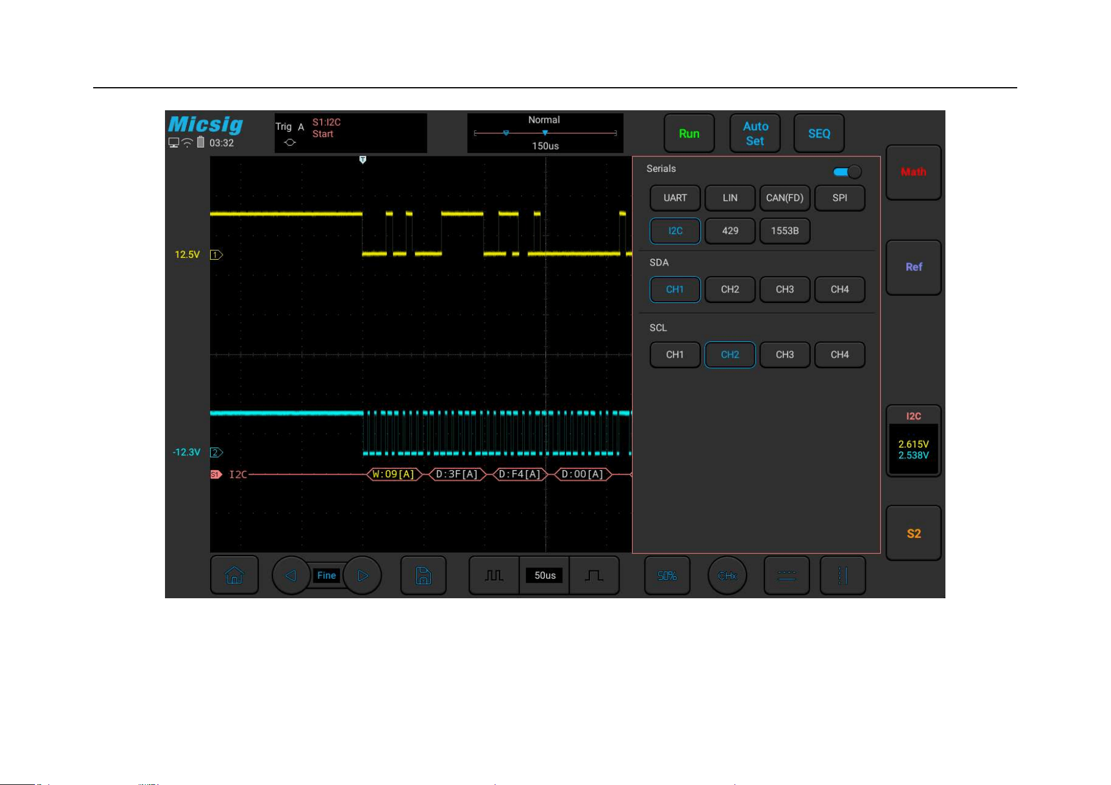This screenshot has height=785, width=1111.
Task: Open the Normal acquisition timebase panel
Action: coord(545,133)
